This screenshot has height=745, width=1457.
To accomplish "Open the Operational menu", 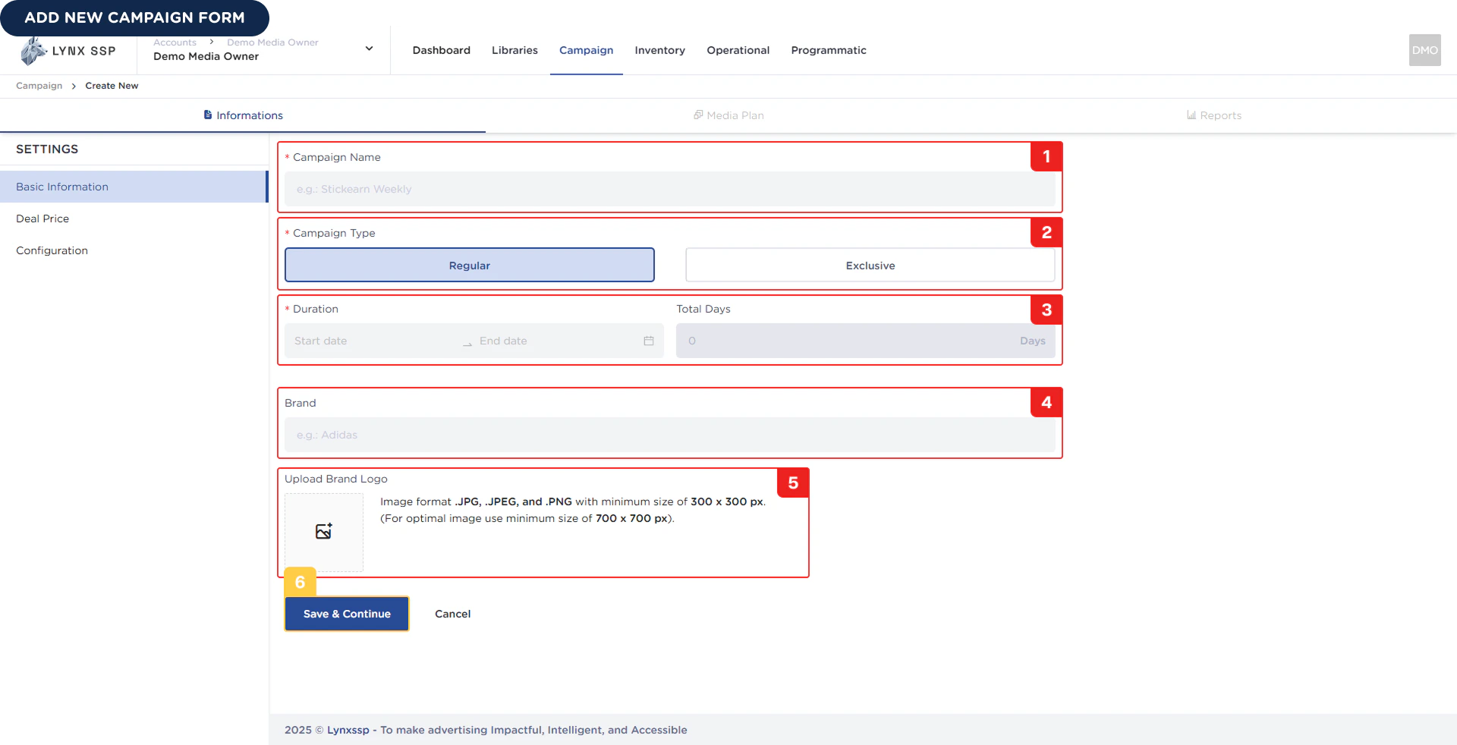I will (x=738, y=50).
